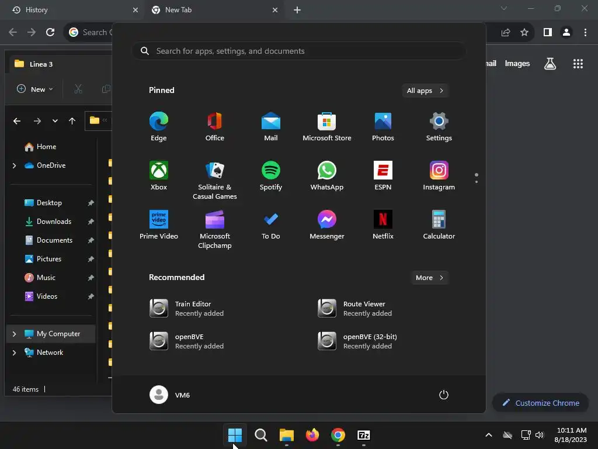Open the Pictures quick access folder

coord(48,259)
